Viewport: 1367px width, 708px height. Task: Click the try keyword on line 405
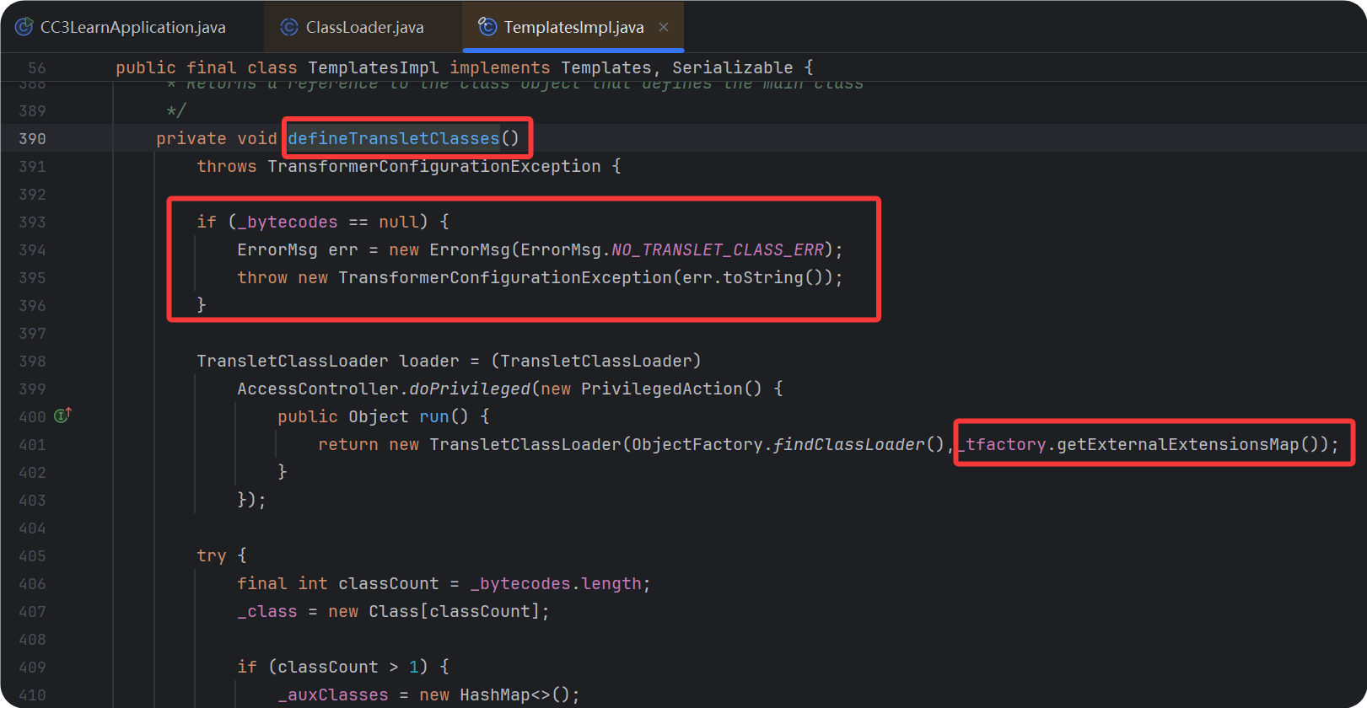point(212,555)
